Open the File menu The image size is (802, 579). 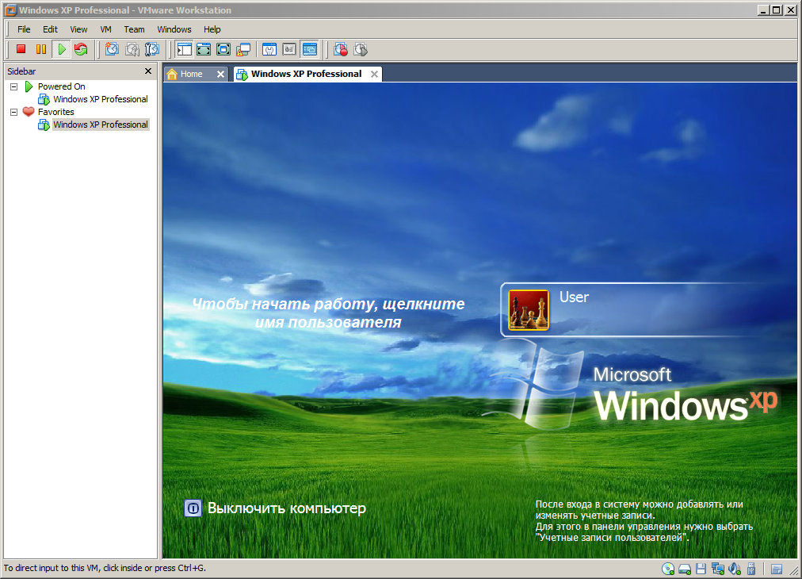tap(24, 29)
